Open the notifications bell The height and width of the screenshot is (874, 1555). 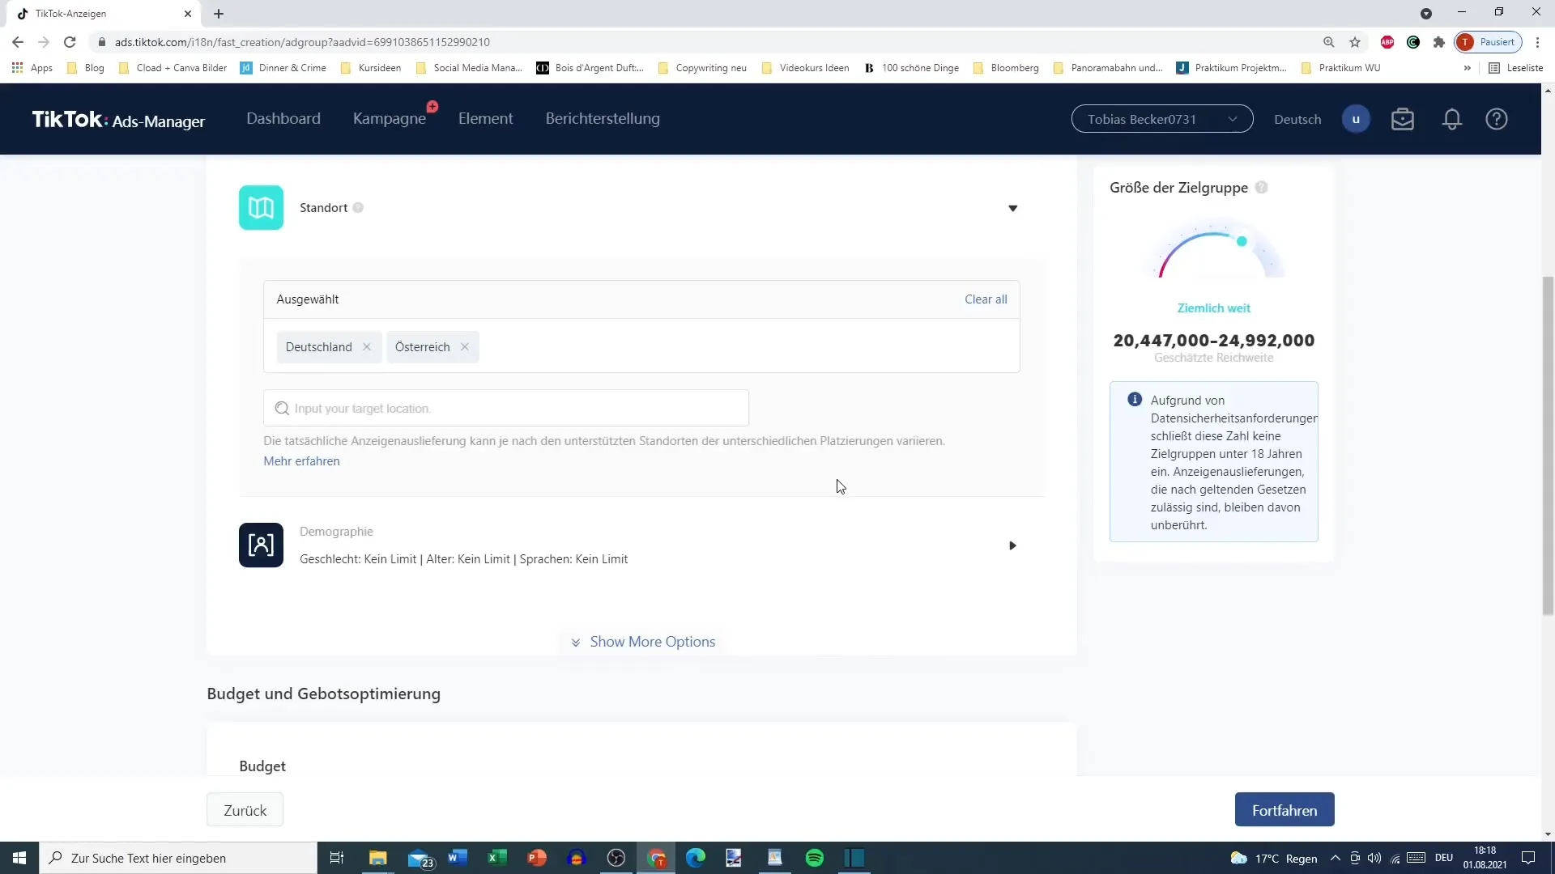1451,120
